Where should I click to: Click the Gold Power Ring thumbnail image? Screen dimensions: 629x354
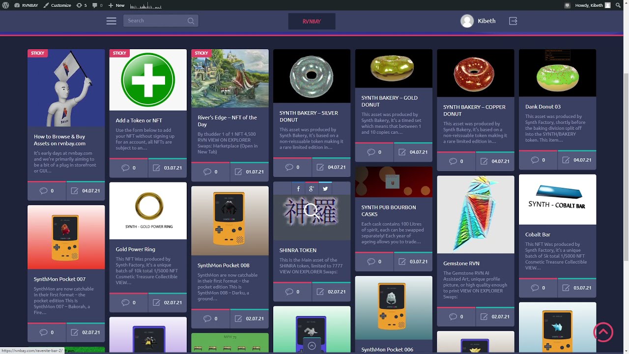click(148, 211)
